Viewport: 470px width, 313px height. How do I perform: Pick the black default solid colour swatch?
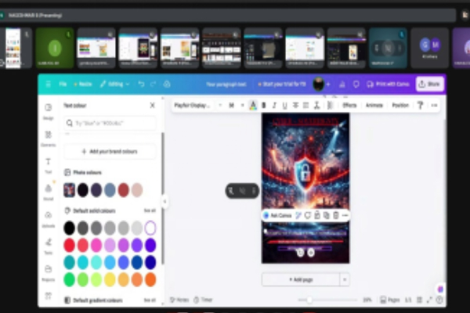70,228
